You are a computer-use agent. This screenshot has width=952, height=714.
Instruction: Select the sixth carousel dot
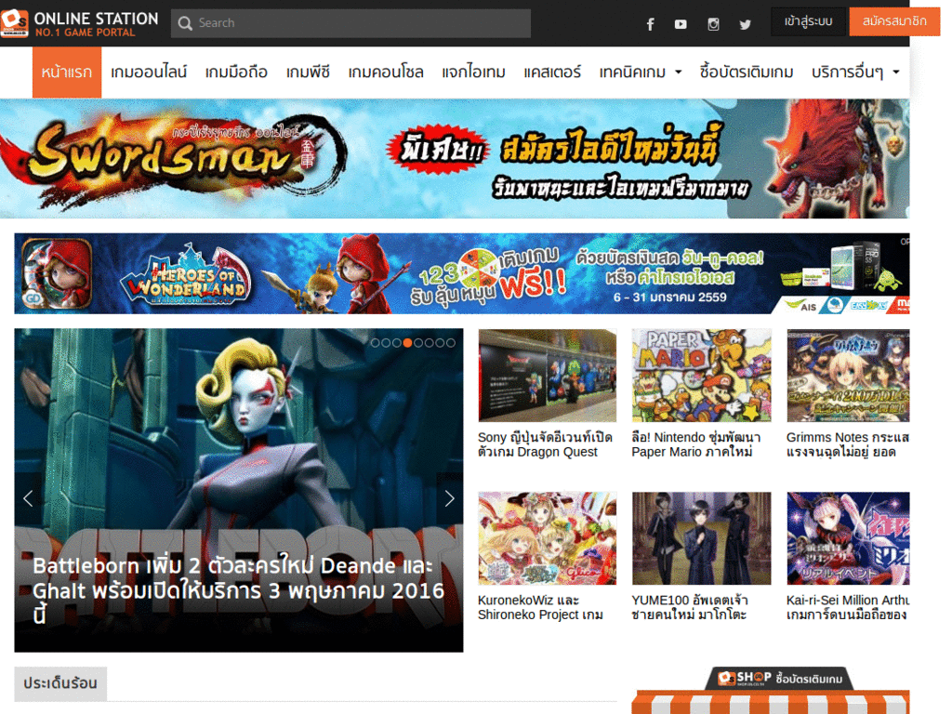pos(430,343)
